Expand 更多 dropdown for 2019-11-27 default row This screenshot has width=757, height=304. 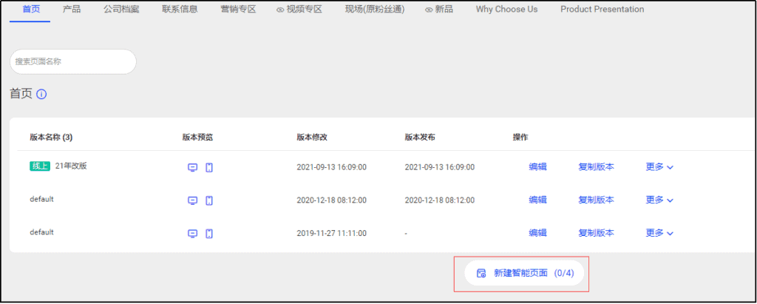point(659,233)
